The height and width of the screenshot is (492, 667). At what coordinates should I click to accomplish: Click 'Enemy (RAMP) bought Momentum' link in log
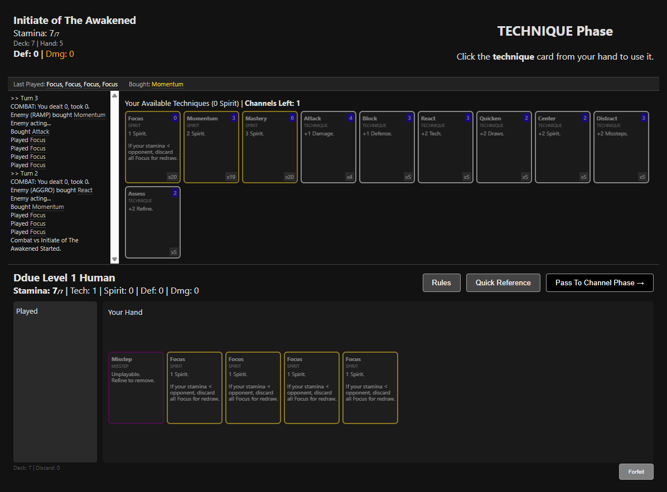coord(90,115)
